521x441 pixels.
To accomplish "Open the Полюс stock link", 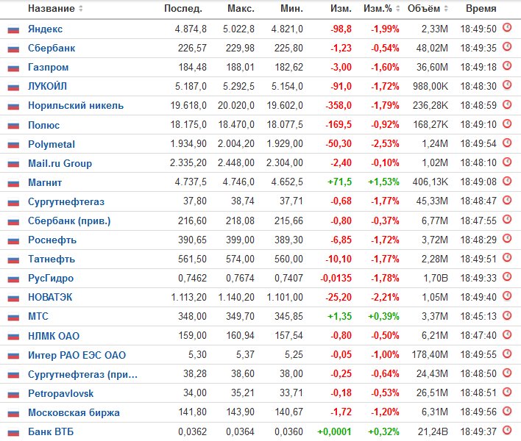I will (x=44, y=125).
